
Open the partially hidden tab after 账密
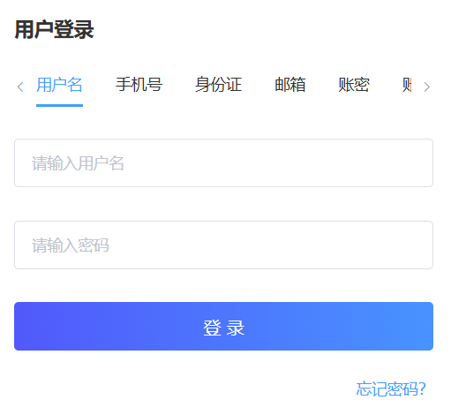point(407,85)
